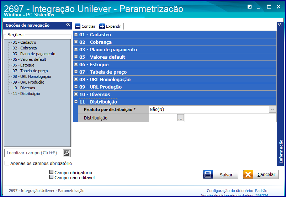This screenshot has width=286, height=197.
Task: Expand section 03 - Plano de pagamento
Action: pos(76,49)
